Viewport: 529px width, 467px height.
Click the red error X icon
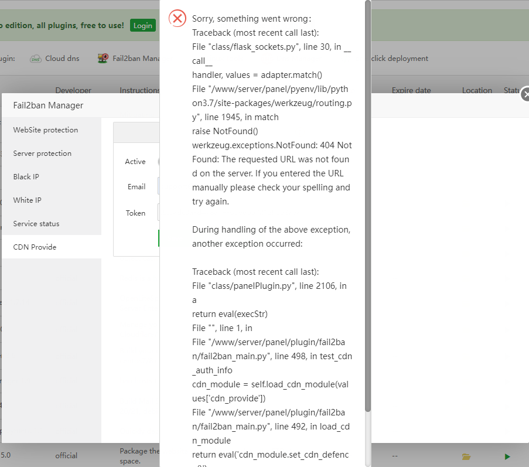click(x=177, y=18)
